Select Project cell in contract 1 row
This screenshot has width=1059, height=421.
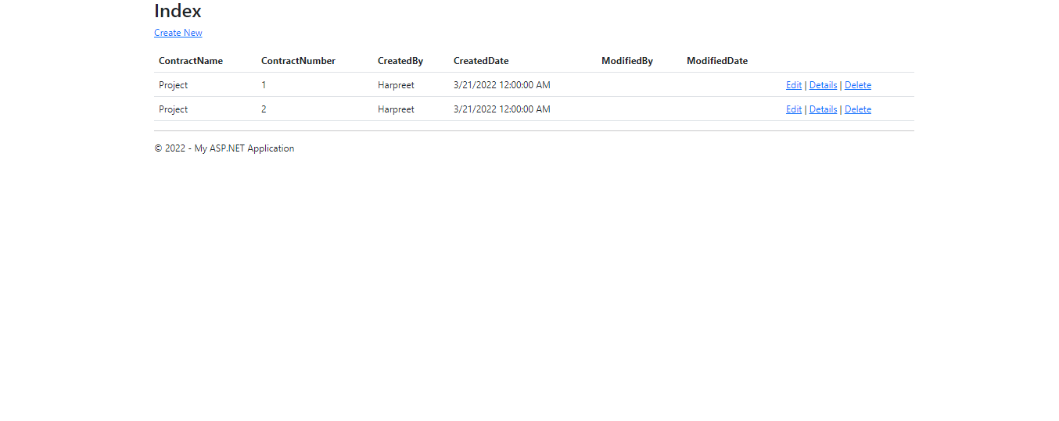[174, 85]
